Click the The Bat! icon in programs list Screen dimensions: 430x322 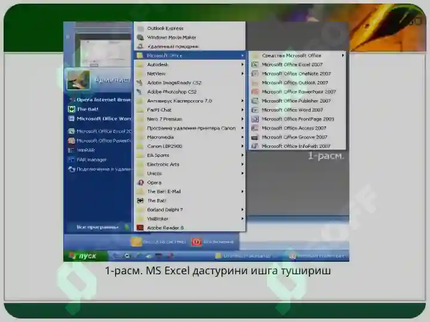click(140, 201)
